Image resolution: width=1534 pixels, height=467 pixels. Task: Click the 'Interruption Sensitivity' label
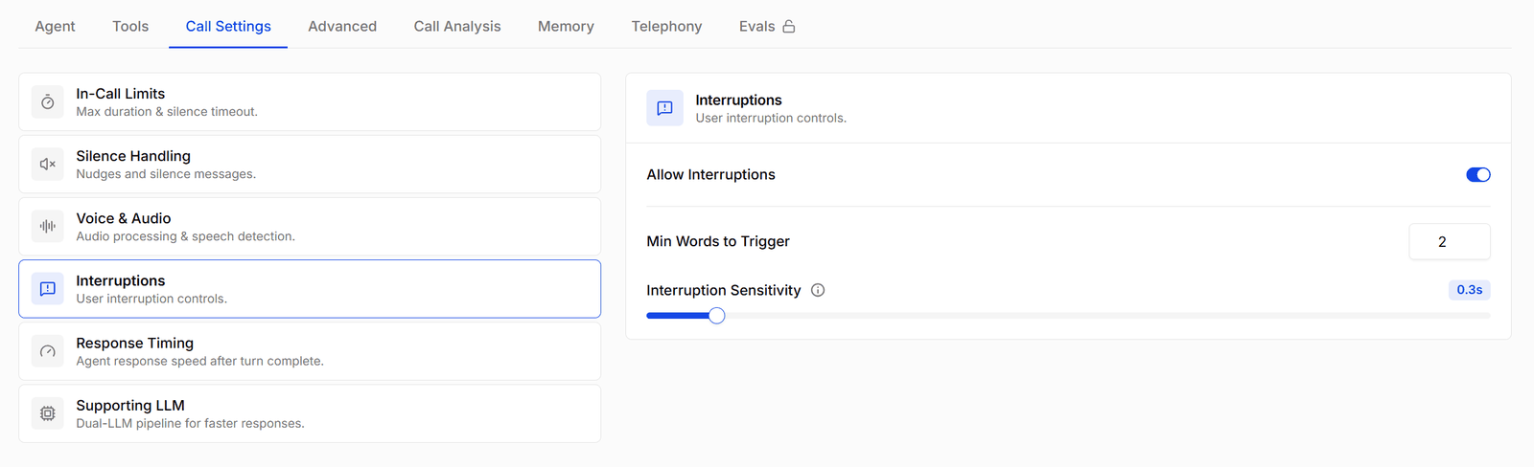tap(724, 290)
